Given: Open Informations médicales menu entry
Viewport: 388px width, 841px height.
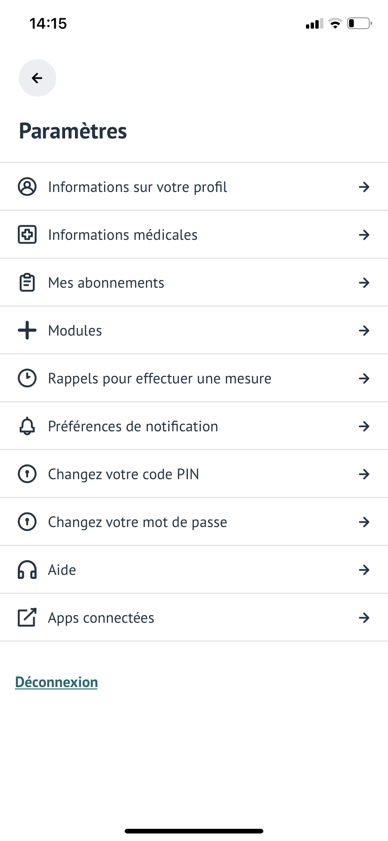Looking at the screenshot, I should (194, 235).
